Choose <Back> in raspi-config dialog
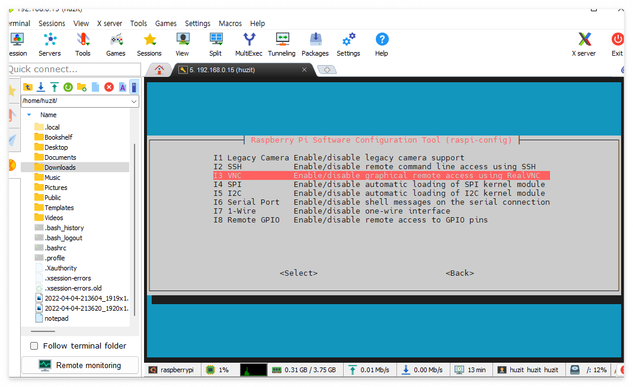The width and height of the screenshot is (633, 387). tap(460, 273)
